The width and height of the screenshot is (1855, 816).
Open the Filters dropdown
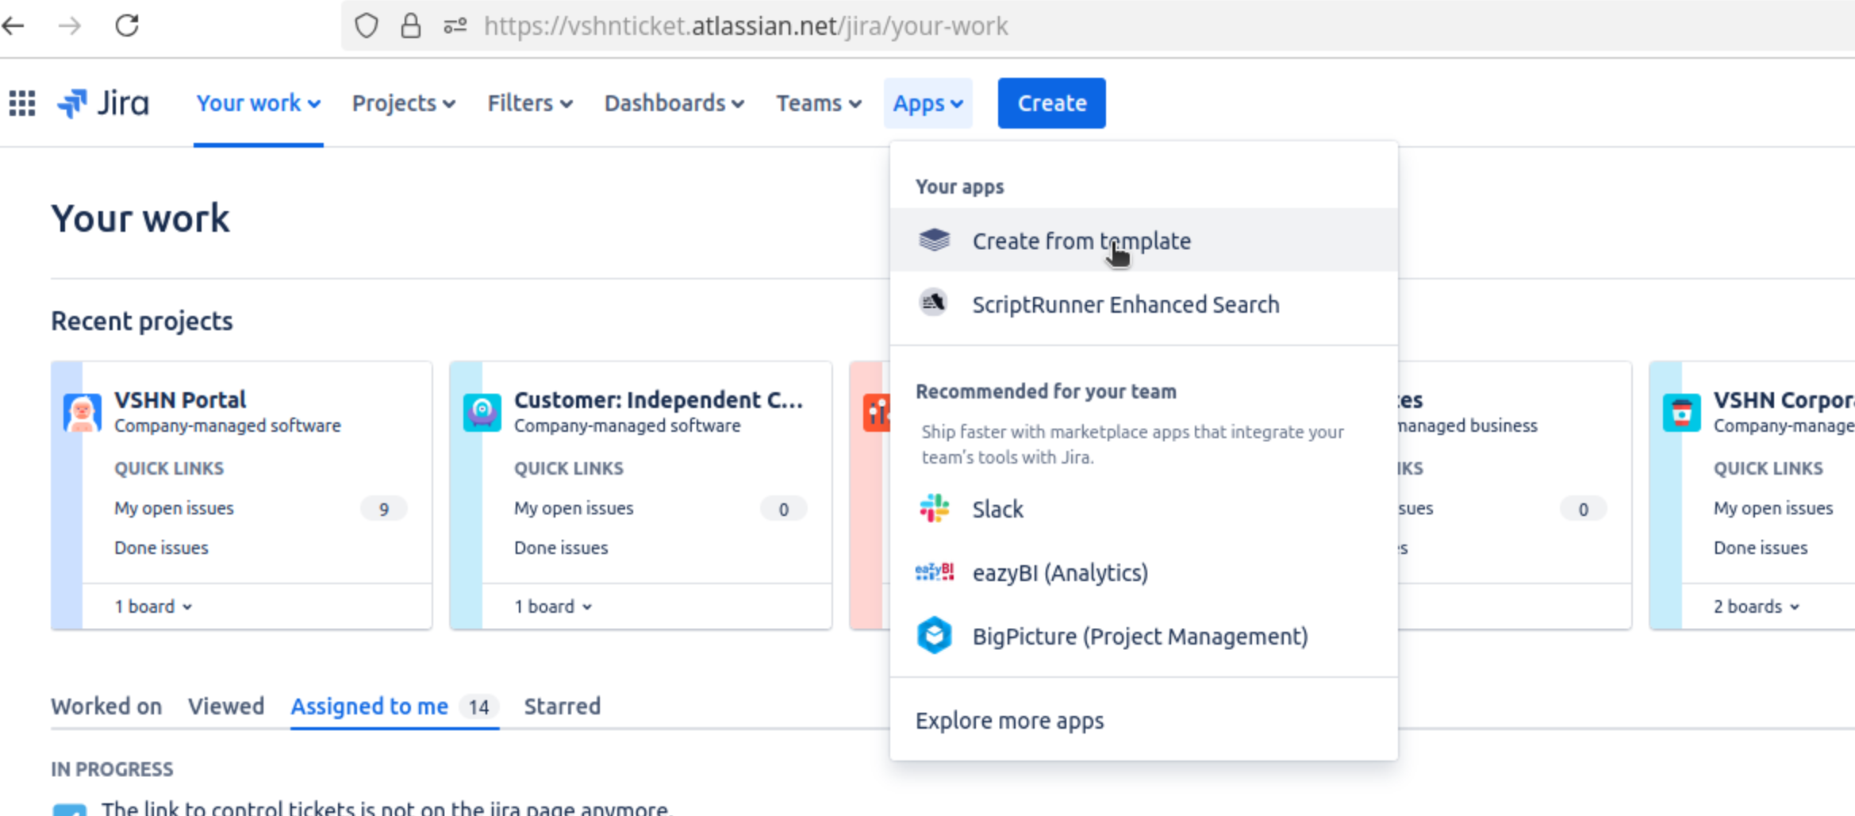tap(530, 103)
